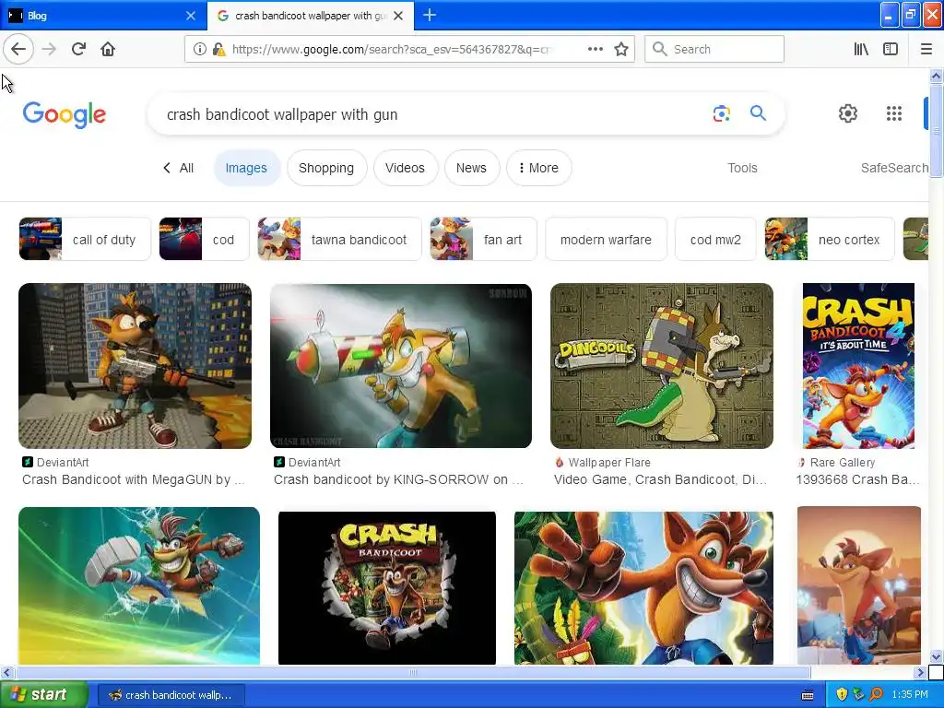Viewport: 944px width, 708px height.
Task: Go back using the browser back arrow
Action: click(18, 49)
